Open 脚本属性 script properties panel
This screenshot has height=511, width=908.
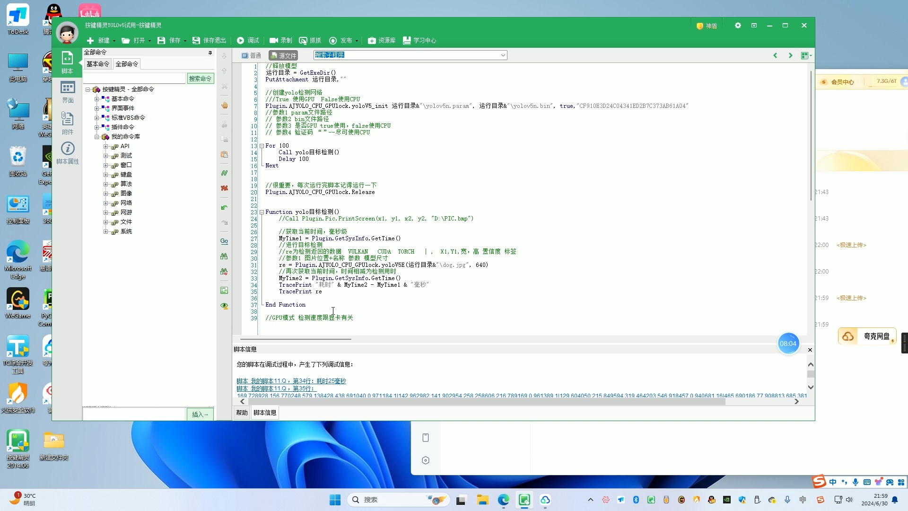click(68, 153)
